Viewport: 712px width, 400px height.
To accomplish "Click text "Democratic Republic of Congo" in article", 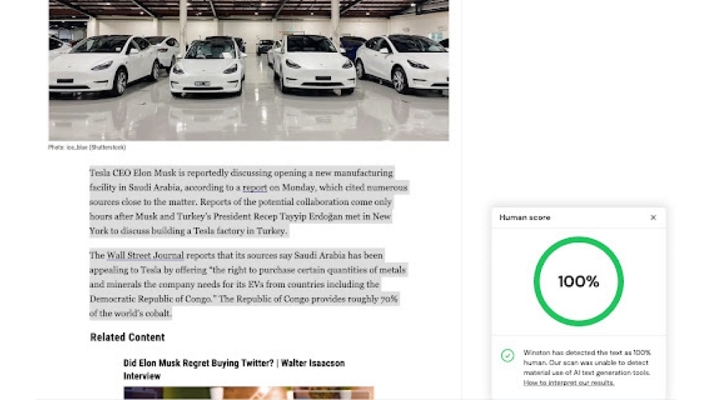I will click(x=150, y=299).
